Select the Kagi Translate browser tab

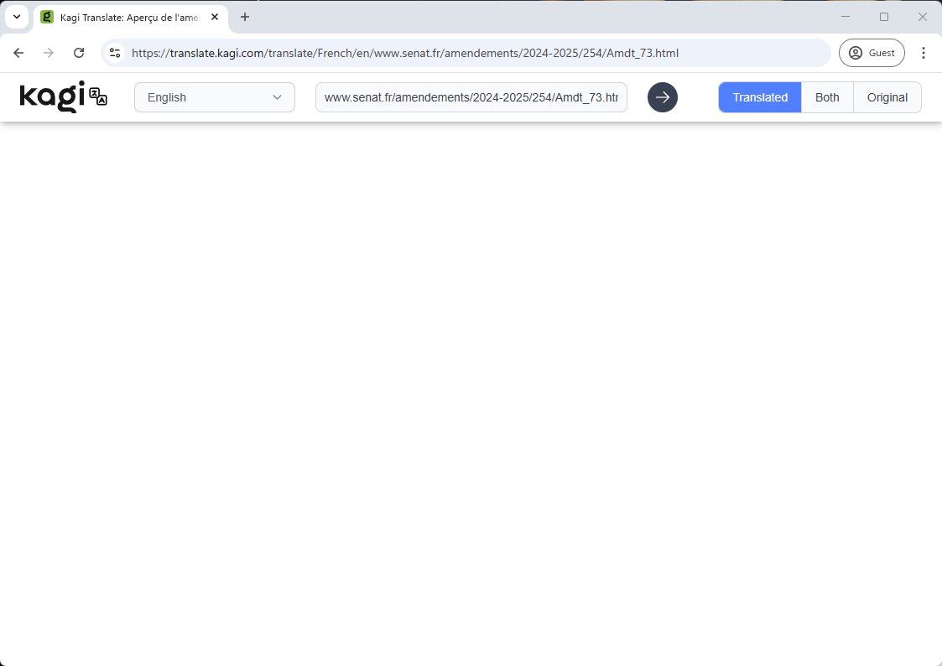pos(126,17)
